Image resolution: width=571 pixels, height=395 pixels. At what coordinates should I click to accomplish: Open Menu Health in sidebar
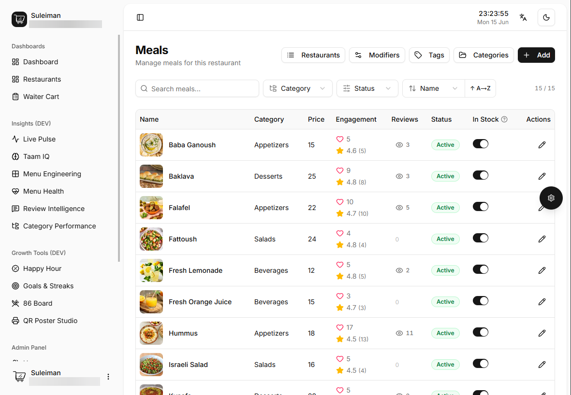point(38,191)
